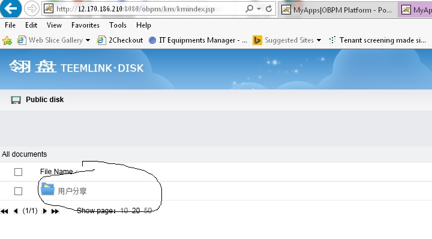
Task: Open the Tools menu
Action: point(118,25)
